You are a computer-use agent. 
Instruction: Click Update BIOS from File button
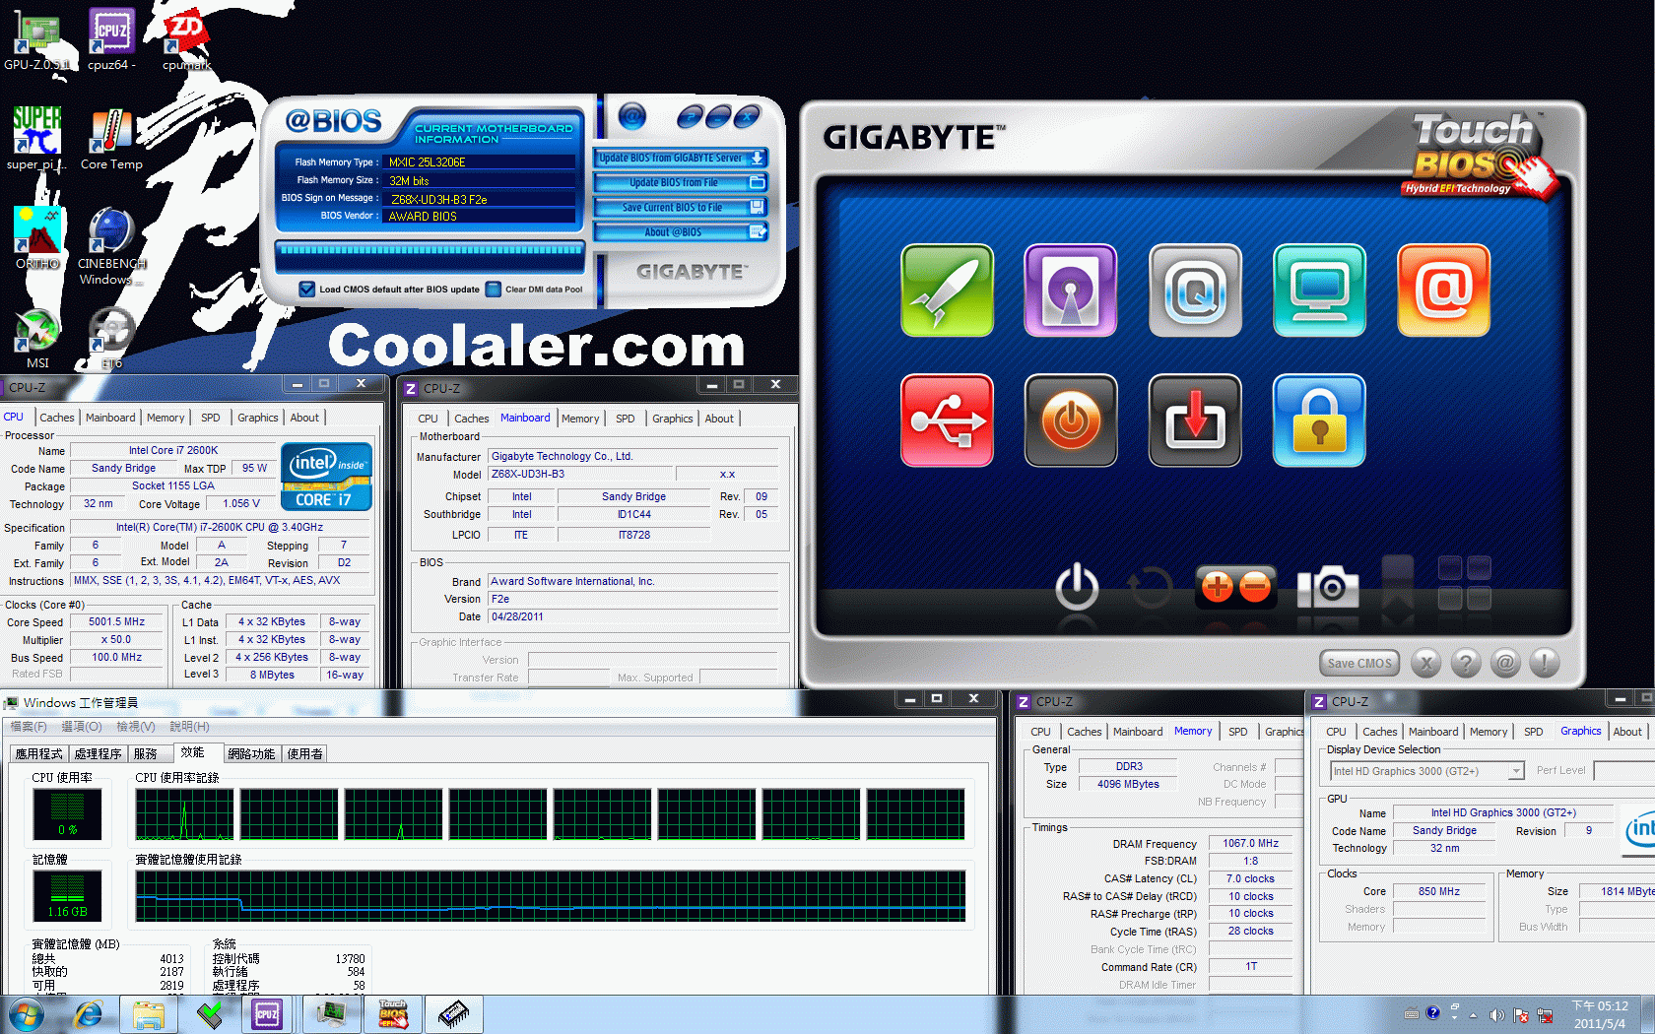coord(681,182)
